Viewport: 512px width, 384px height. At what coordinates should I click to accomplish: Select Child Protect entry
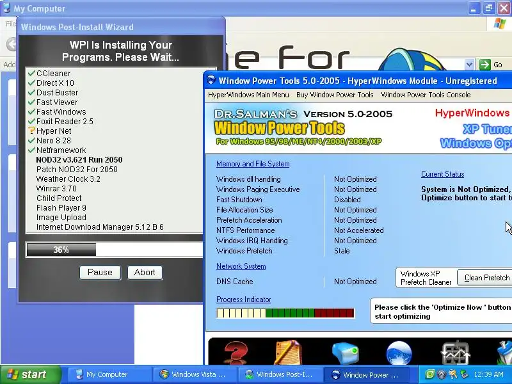[x=59, y=198]
